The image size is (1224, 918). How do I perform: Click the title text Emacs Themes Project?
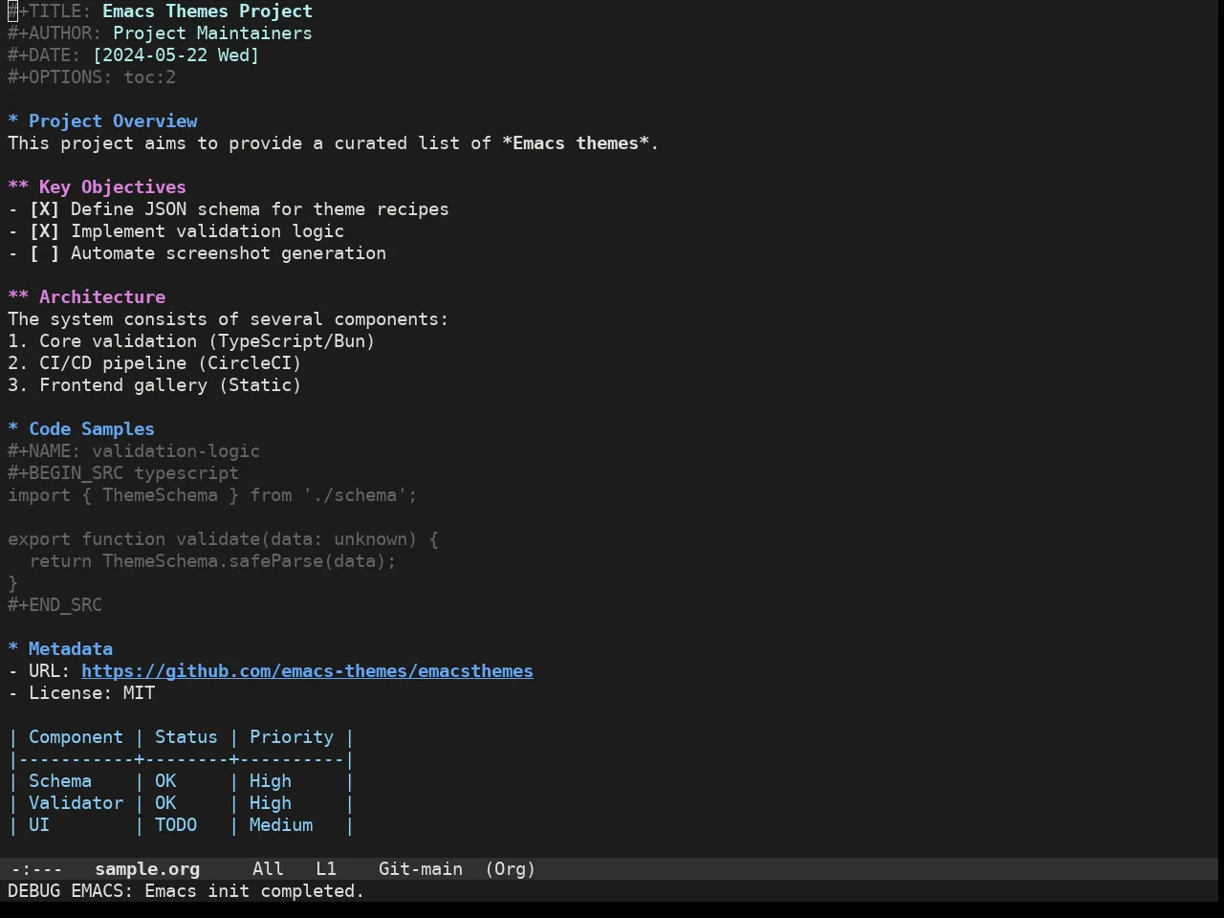pyautogui.click(x=208, y=11)
